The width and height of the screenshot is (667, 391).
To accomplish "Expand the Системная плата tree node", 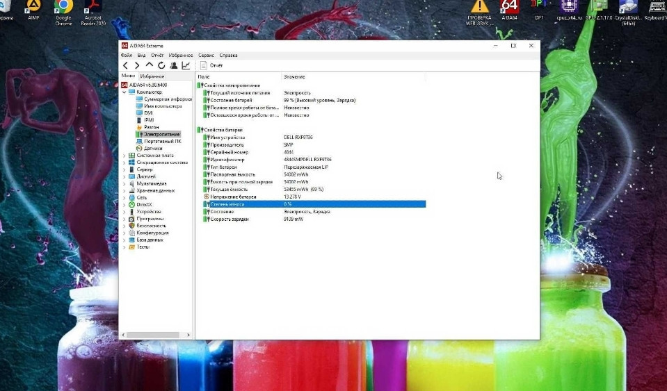I will pos(124,156).
